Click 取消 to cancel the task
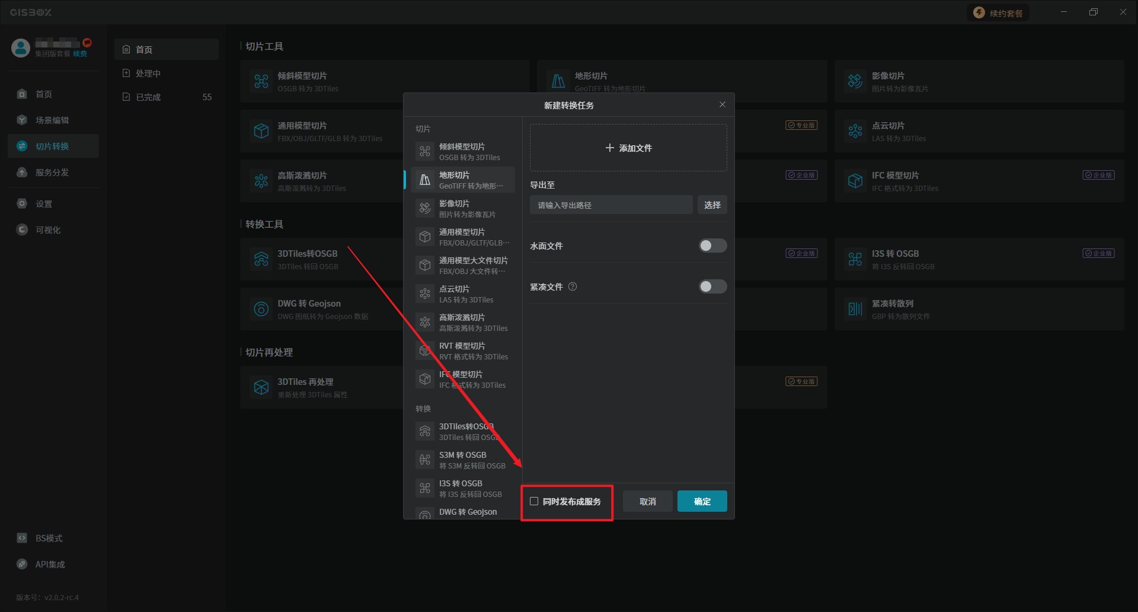The height and width of the screenshot is (612, 1138). pyautogui.click(x=647, y=502)
